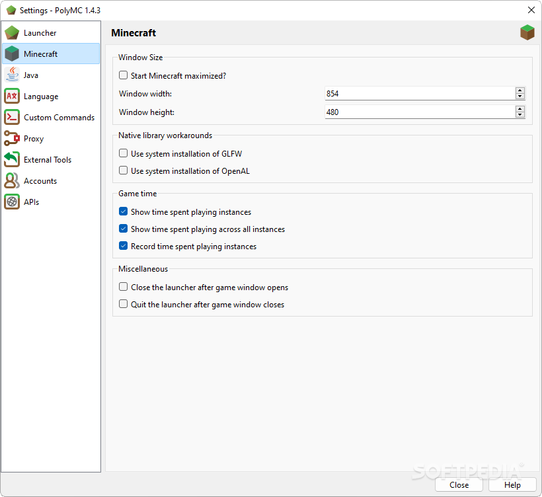
Task: Click the Minecraft page heading text
Action: point(134,33)
